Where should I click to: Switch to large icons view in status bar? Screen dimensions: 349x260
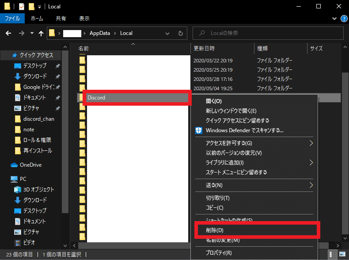[342, 254]
